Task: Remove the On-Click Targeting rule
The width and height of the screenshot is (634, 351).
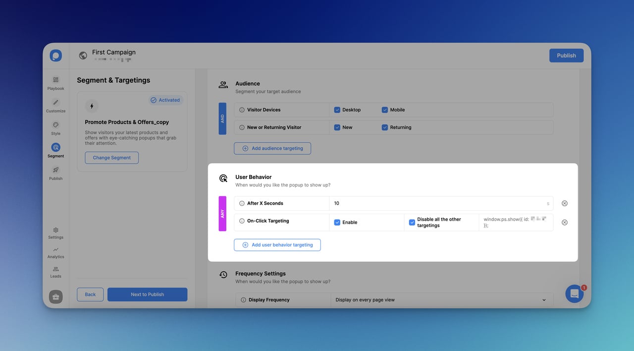Action: pos(564,222)
